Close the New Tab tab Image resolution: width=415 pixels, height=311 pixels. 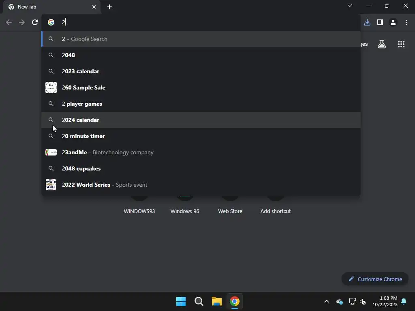tap(94, 7)
